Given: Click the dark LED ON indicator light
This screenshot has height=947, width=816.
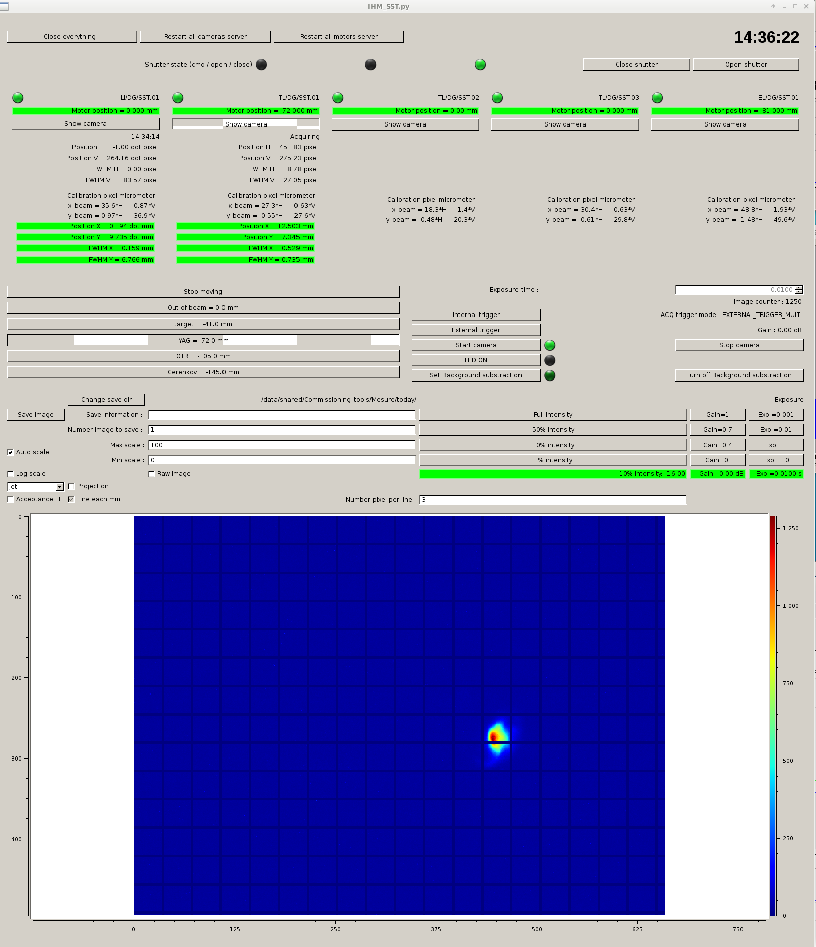Looking at the screenshot, I should tap(550, 360).
